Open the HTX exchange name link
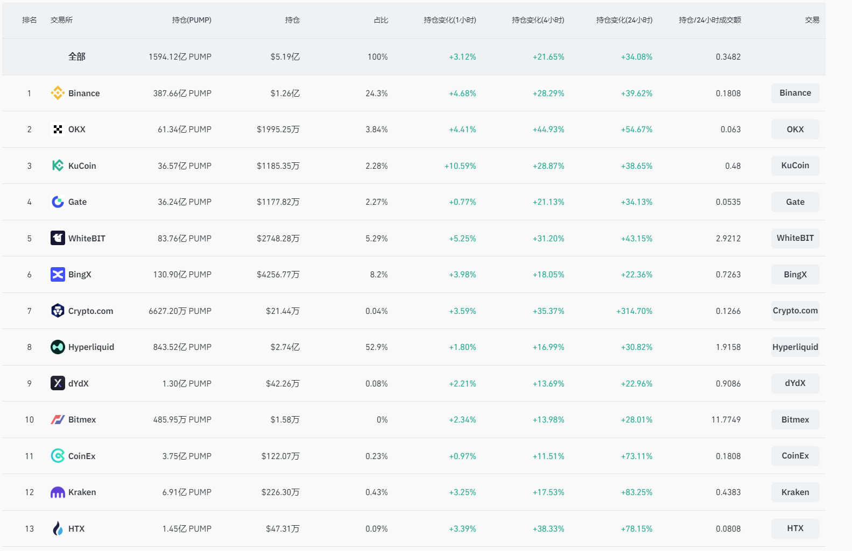Viewport: 852px width, 551px height. click(76, 529)
